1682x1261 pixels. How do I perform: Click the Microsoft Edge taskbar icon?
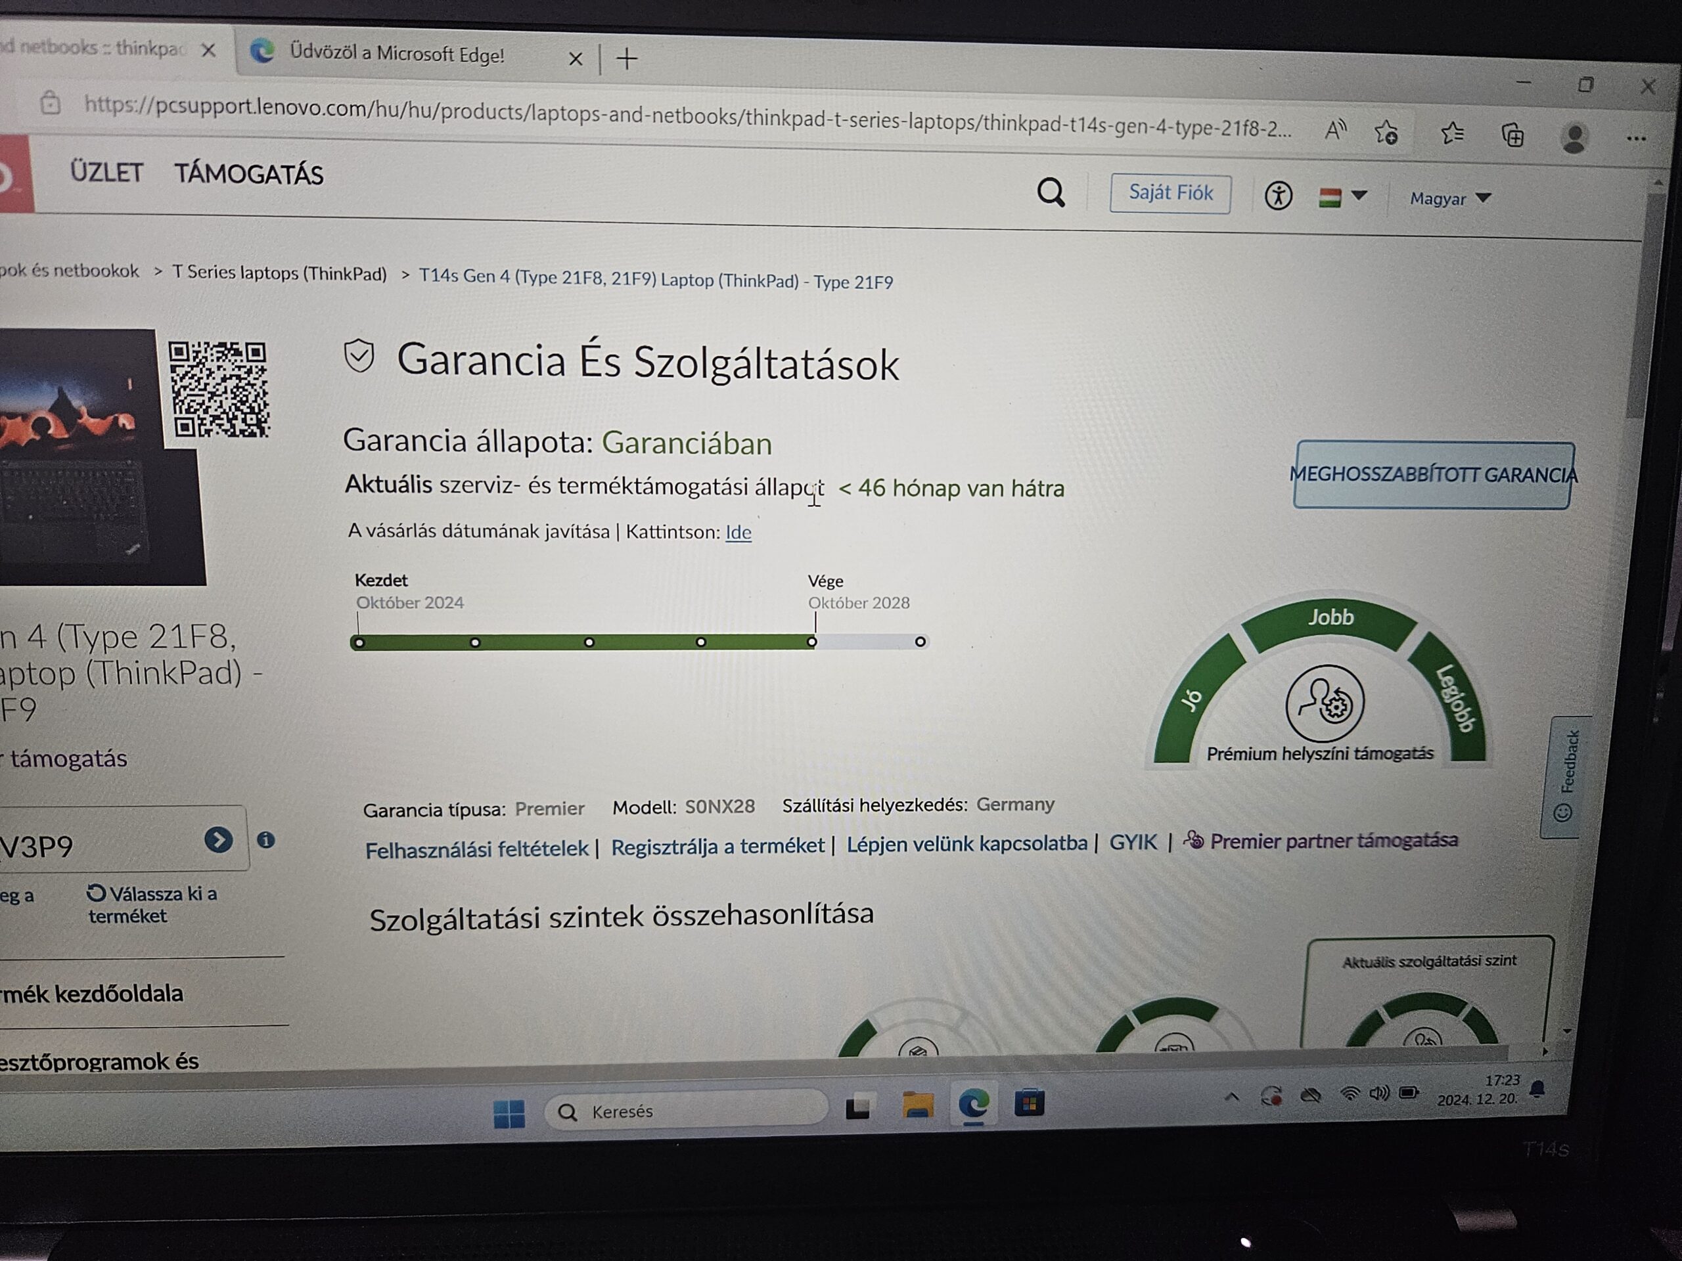coord(973,1103)
